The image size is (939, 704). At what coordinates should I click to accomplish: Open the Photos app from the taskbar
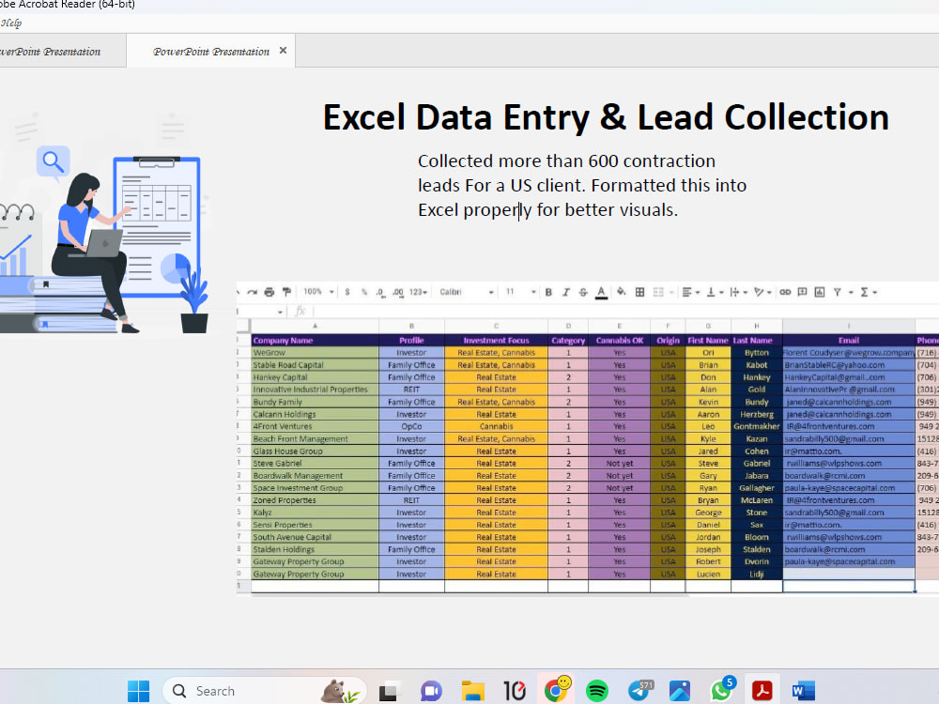(680, 691)
